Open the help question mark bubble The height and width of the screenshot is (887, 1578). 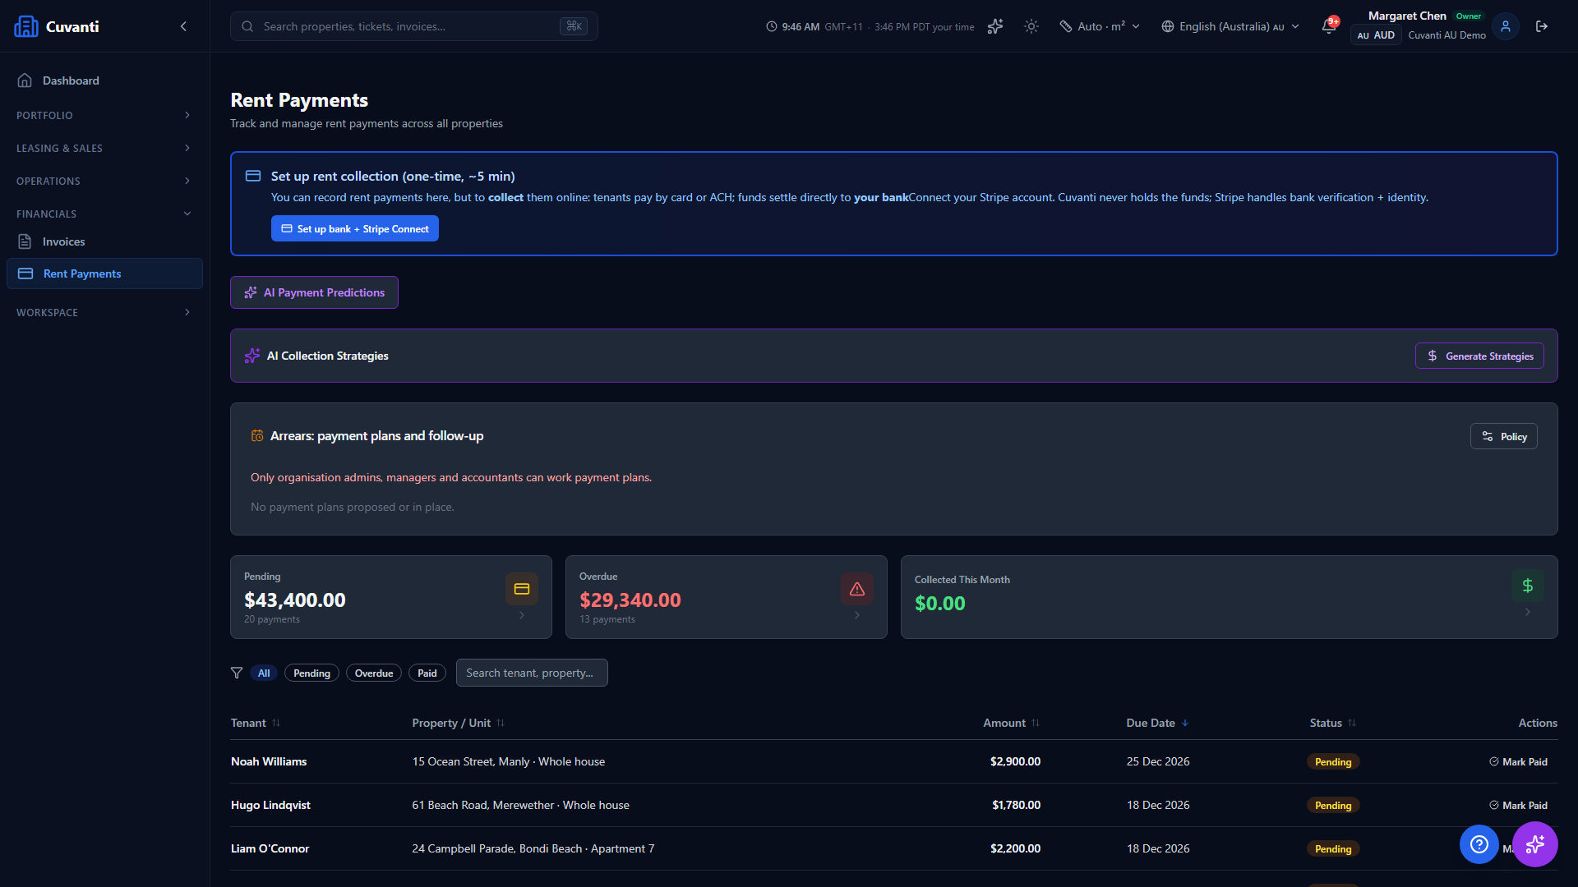(1479, 844)
